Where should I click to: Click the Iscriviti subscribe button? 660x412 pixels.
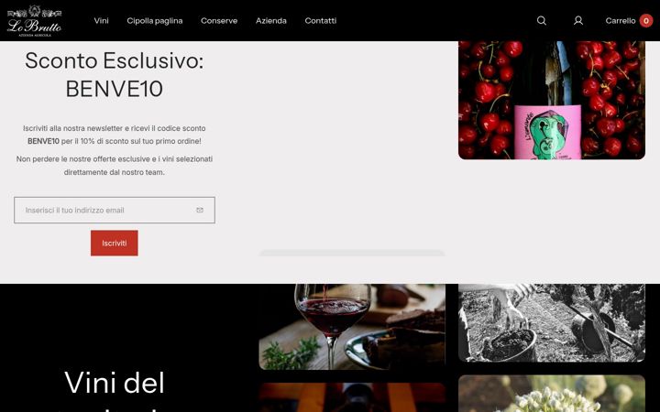114,243
